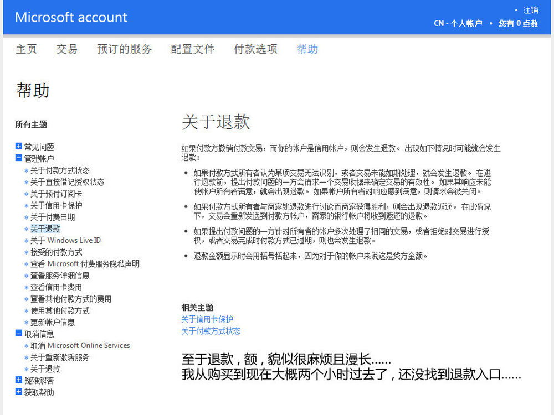Expand the 获取帮助 topic section
The height and width of the screenshot is (415, 554).
click(x=19, y=391)
